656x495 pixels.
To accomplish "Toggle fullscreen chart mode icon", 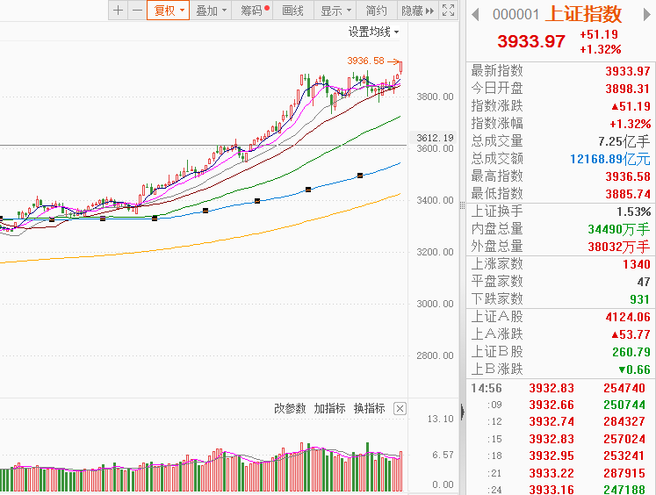I will (448, 11).
